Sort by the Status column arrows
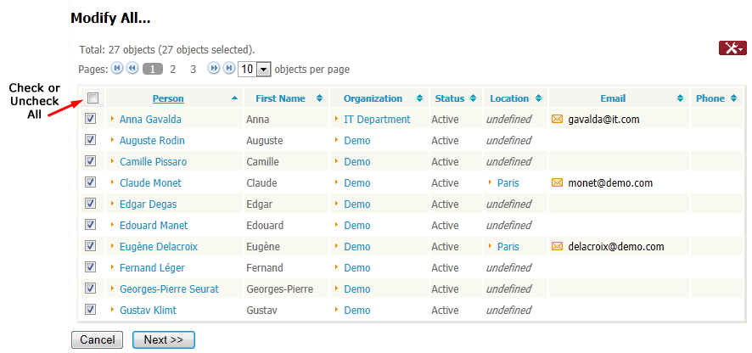752x353 pixels. pyautogui.click(x=474, y=99)
